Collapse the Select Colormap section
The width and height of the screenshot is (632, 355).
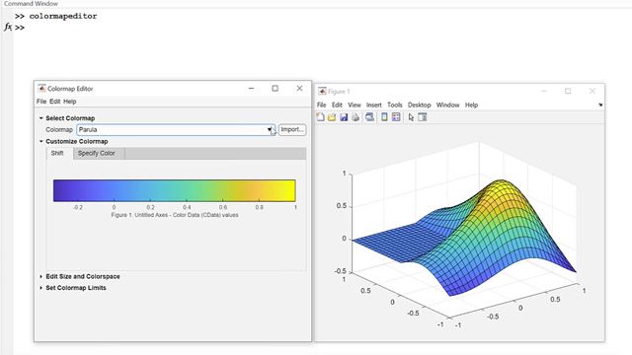coord(40,118)
